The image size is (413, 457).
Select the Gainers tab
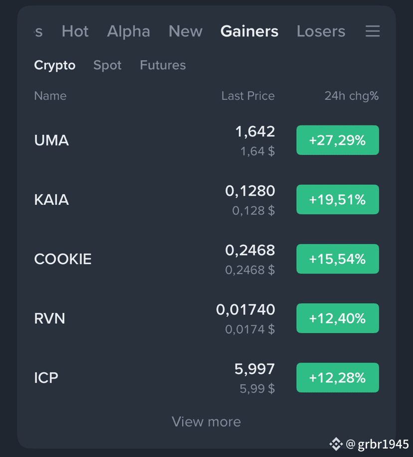[249, 31]
